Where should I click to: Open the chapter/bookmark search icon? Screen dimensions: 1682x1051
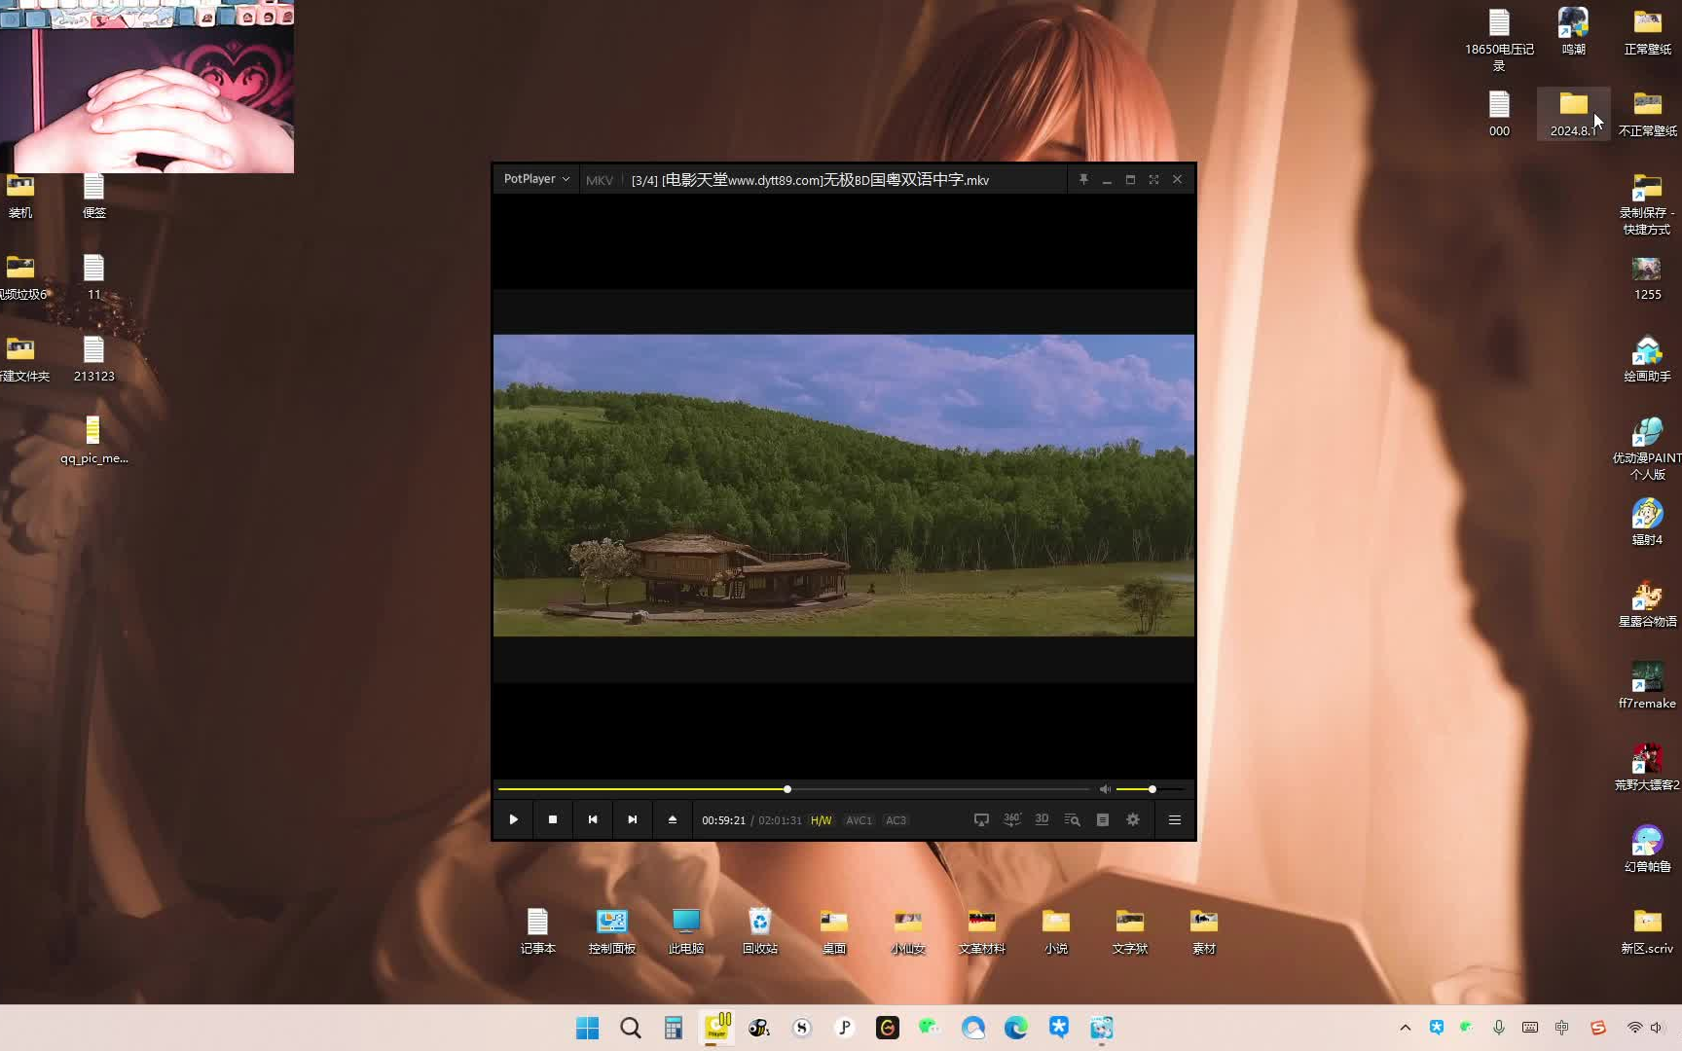tap(1072, 819)
